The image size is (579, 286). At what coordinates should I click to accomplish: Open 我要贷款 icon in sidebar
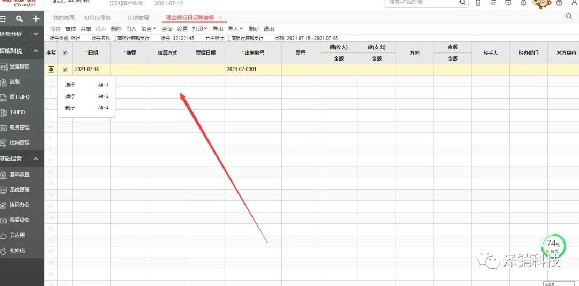tap(3, 220)
